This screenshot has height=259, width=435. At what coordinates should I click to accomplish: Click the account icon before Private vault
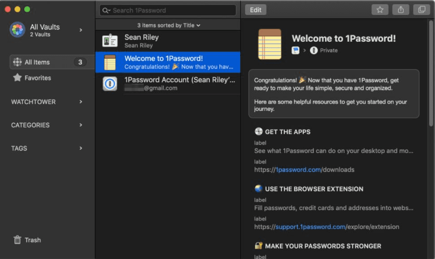[296, 51]
